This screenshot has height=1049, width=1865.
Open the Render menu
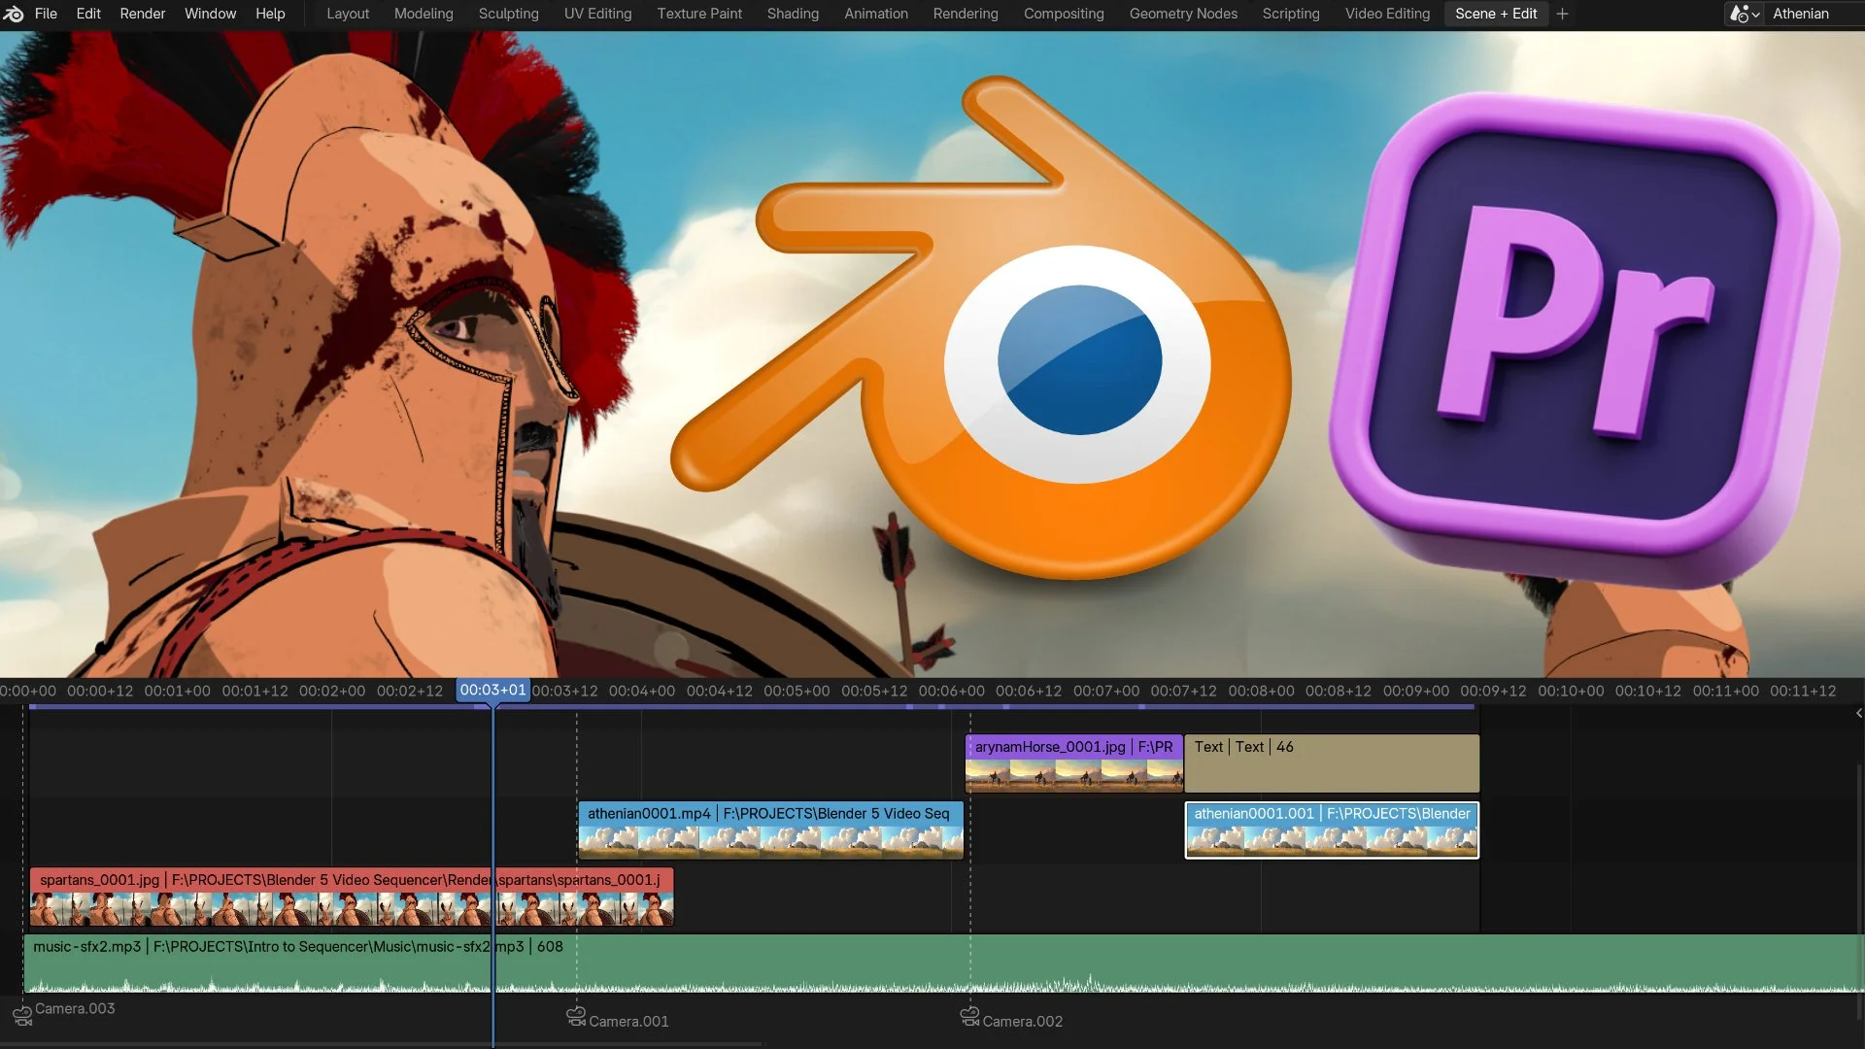click(142, 14)
